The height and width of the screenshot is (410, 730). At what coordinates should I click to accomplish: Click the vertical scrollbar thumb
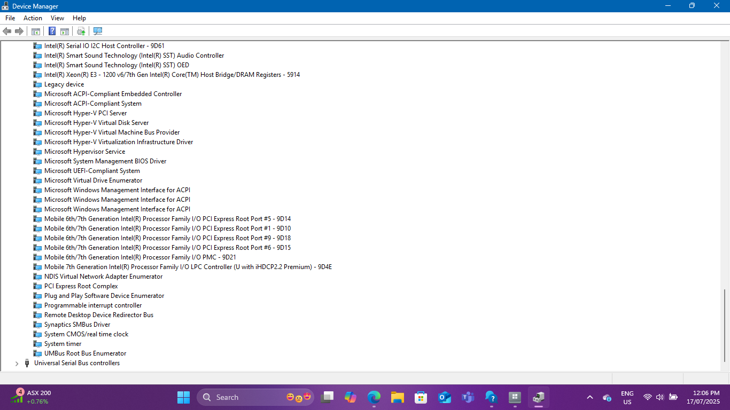coord(725,325)
